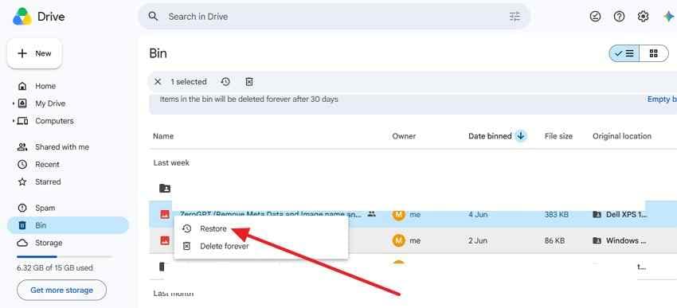
Task: Open the Help question mark icon
Action: click(x=619, y=17)
